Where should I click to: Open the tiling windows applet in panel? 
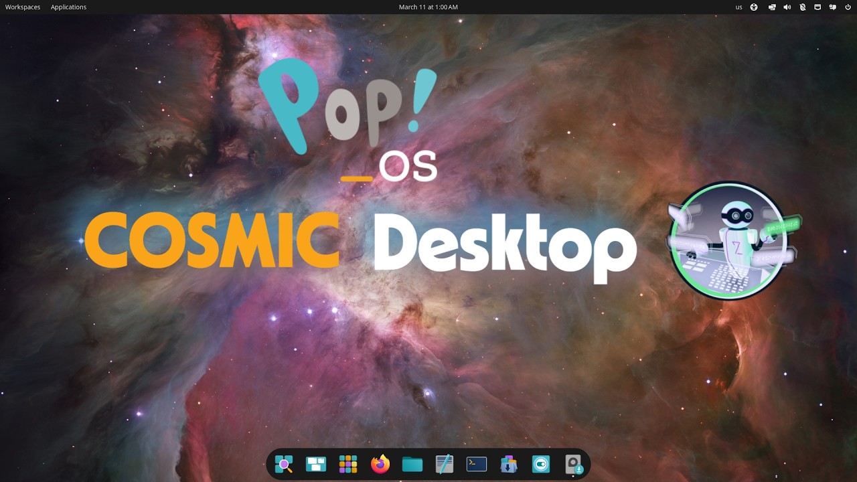click(771, 7)
